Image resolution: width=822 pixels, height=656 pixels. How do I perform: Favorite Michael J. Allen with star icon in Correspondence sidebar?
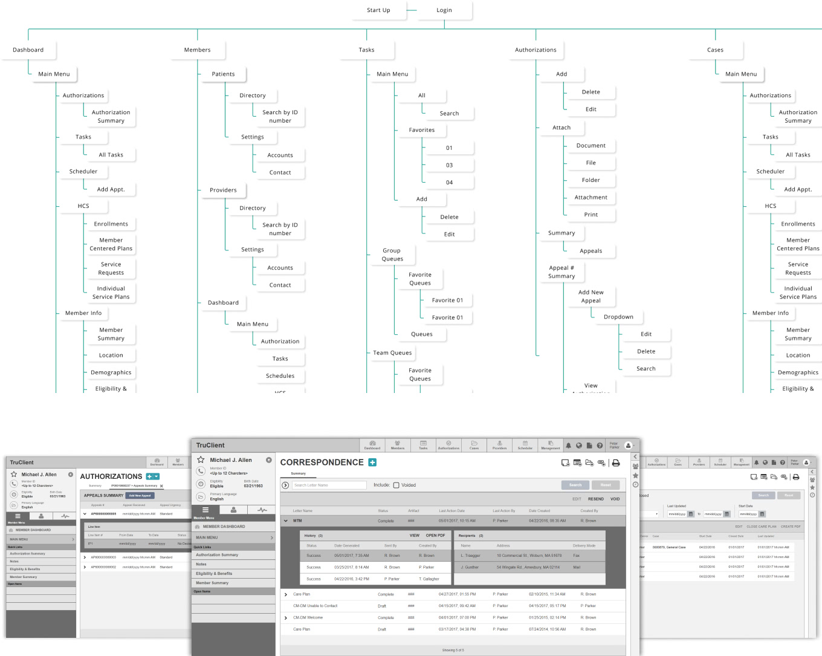tap(201, 460)
